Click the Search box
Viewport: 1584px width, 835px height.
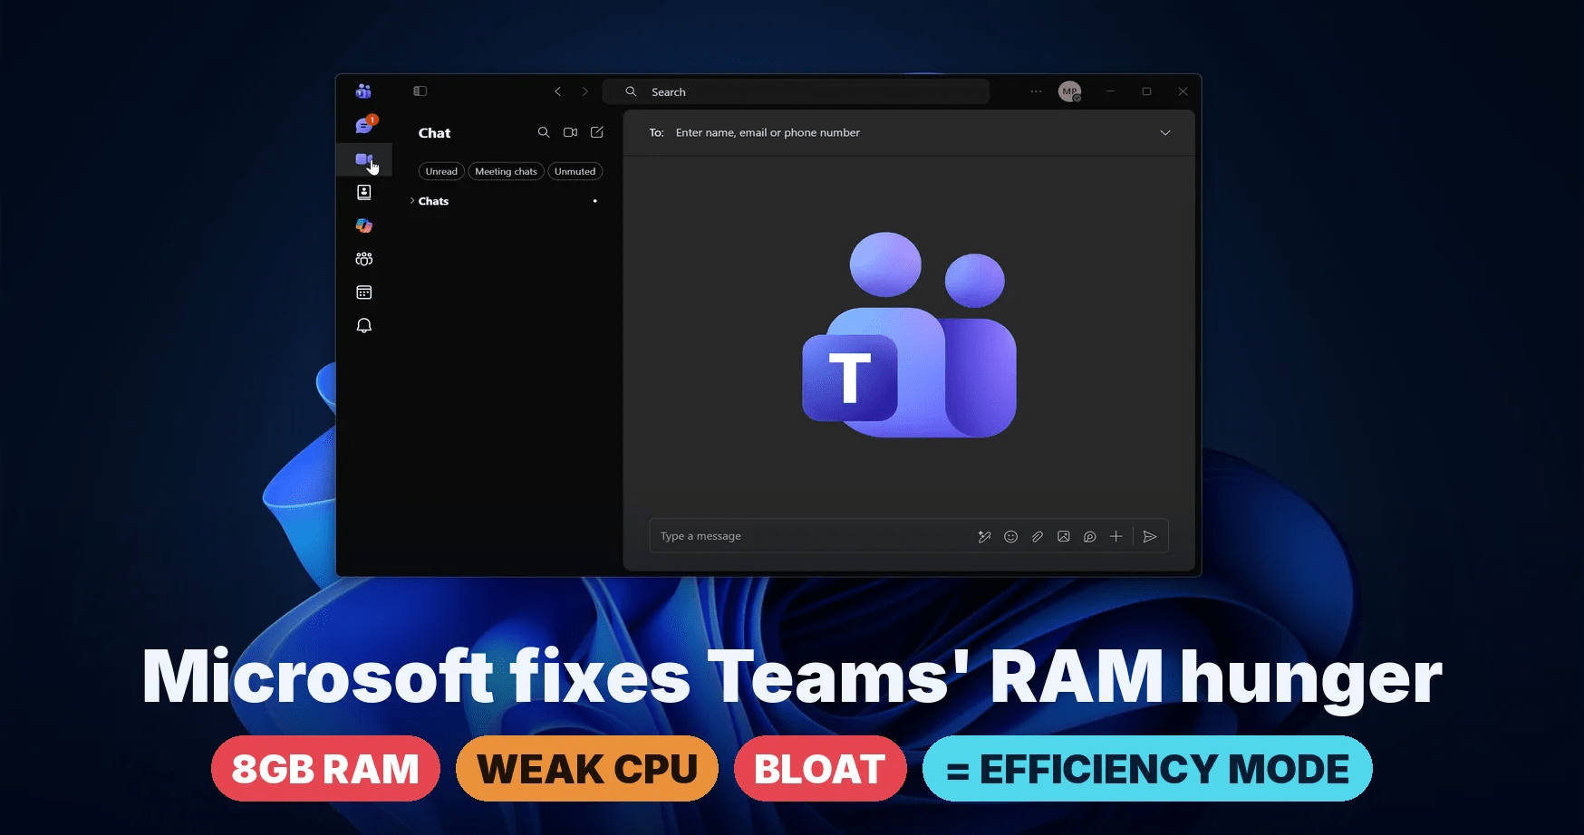point(796,91)
